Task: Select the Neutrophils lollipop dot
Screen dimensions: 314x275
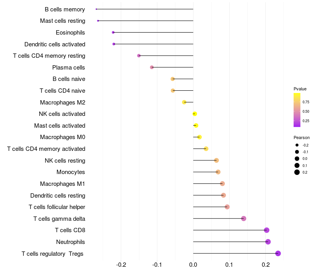Action: (268, 242)
